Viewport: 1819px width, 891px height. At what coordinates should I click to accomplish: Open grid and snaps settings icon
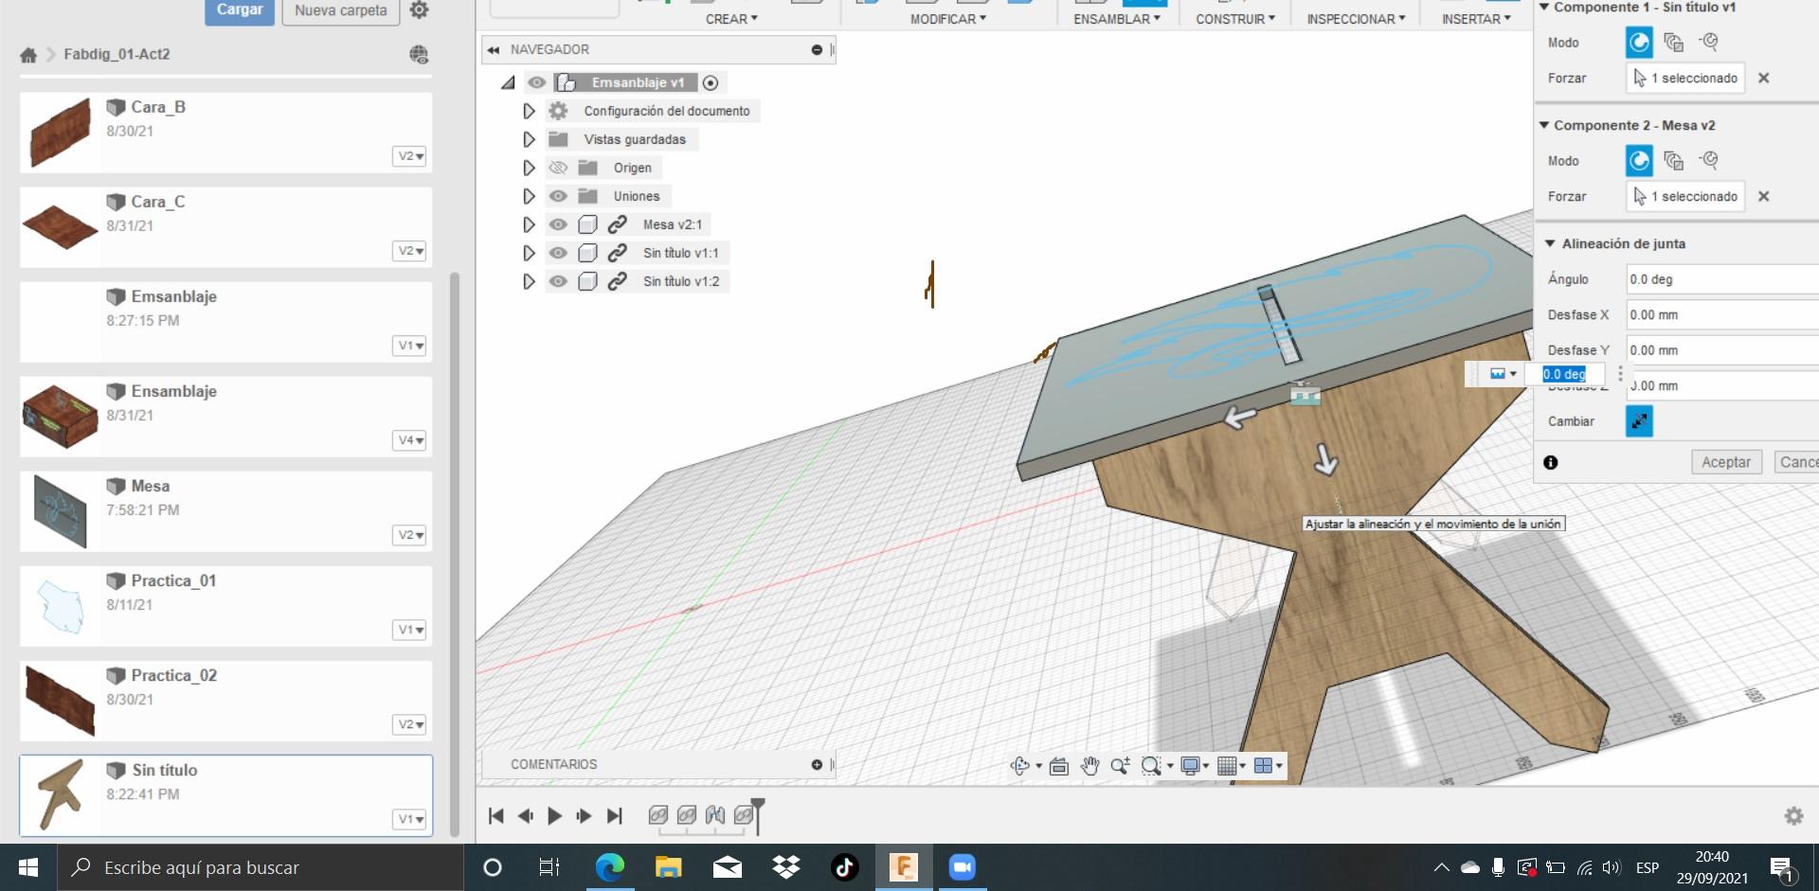coord(1227,766)
